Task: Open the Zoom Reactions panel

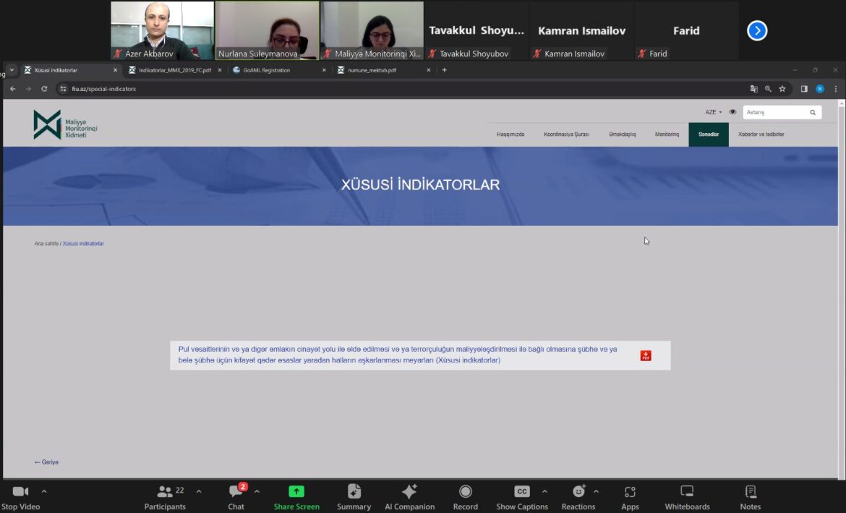Action: pos(578,492)
